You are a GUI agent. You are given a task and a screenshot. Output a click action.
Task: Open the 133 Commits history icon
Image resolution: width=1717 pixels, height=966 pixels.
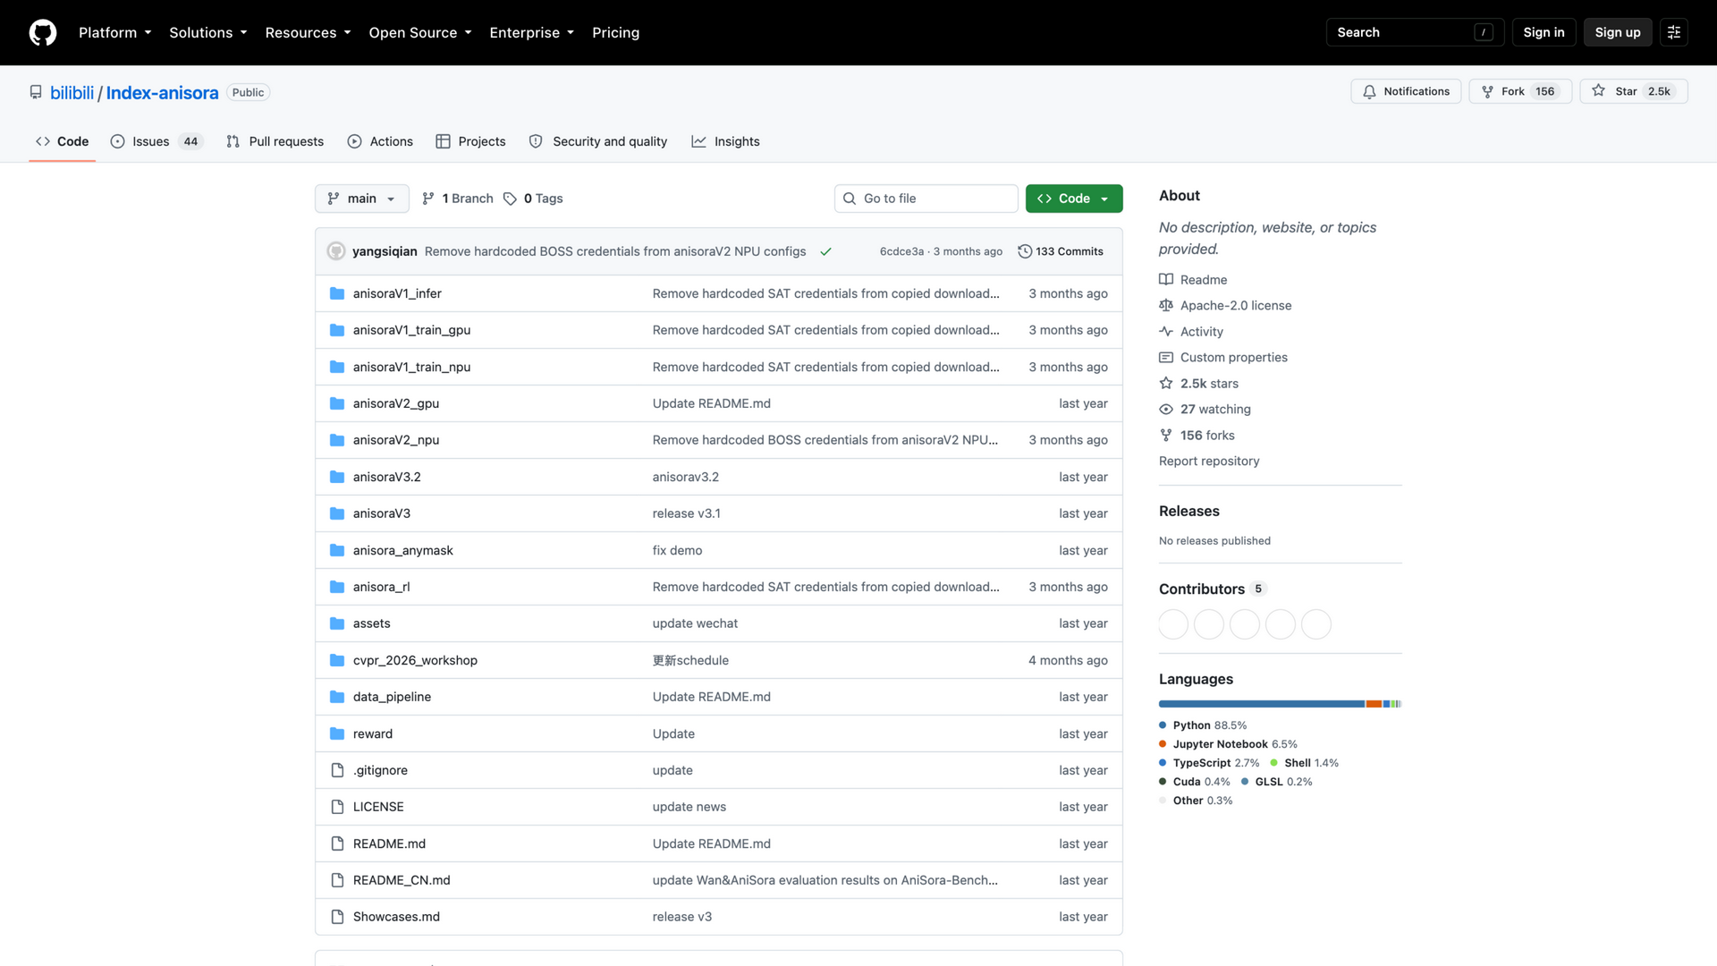[x=1025, y=251]
